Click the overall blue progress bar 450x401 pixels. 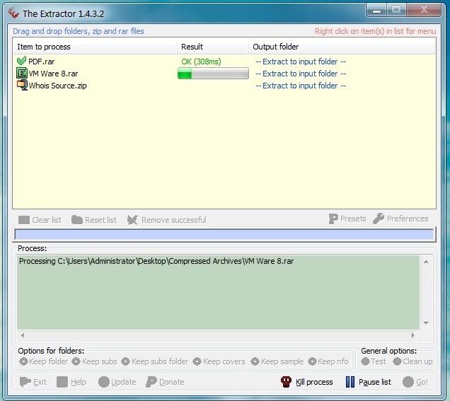click(x=224, y=234)
